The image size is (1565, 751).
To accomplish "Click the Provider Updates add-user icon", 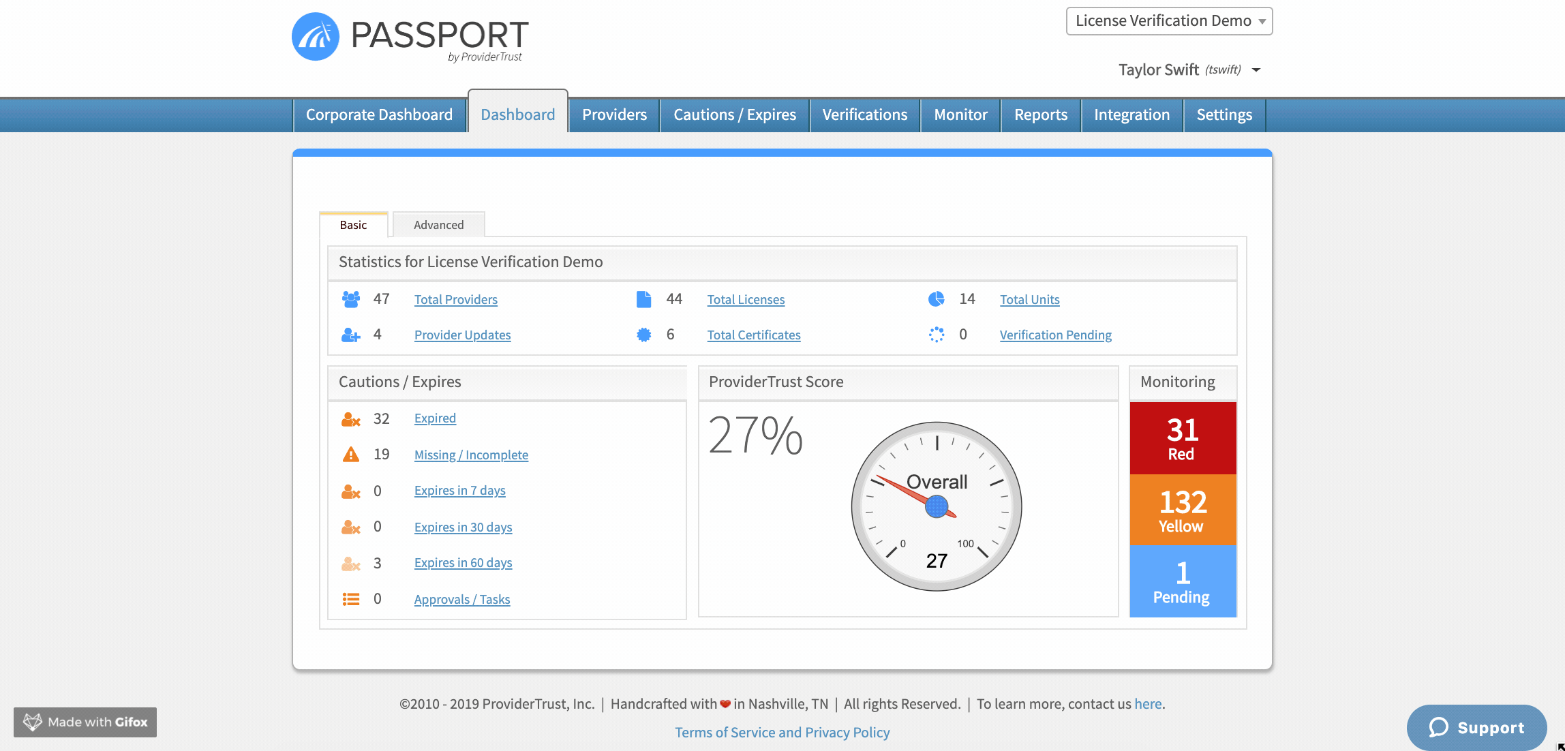I will (x=351, y=335).
